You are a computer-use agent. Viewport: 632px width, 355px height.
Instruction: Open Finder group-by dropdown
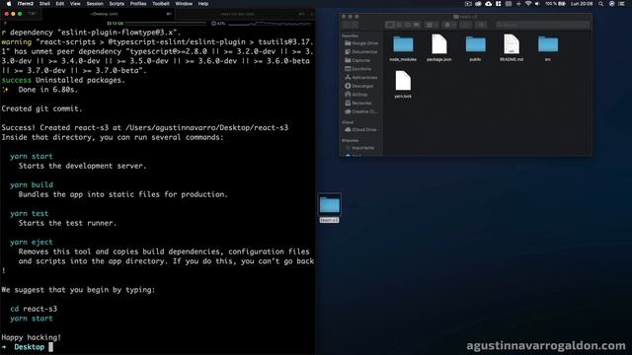coord(432,25)
